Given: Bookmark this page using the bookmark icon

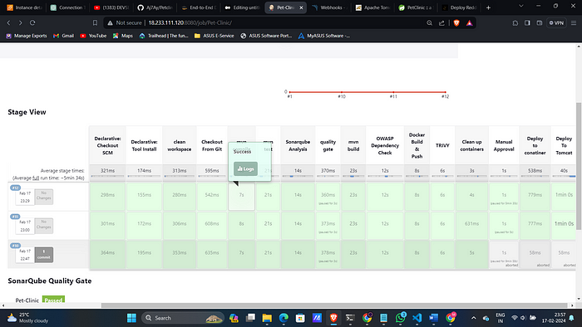Looking at the screenshot, I should pos(95,22).
